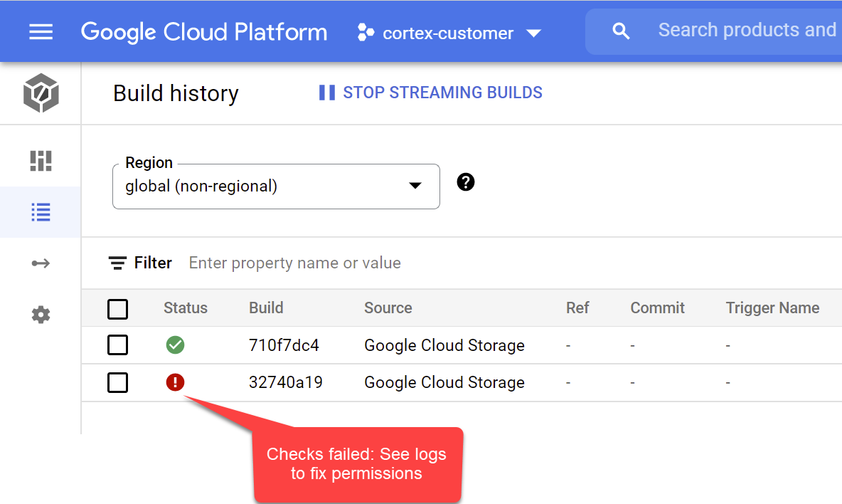This screenshot has width=842, height=504.
Task: Sort by the Status column header
Action: tap(186, 308)
